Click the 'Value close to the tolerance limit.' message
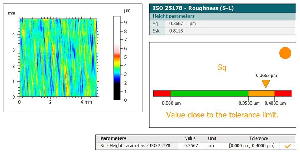Image resolution: width=300 pixels, height=154 pixels. pyautogui.click(x=222, y=115)
